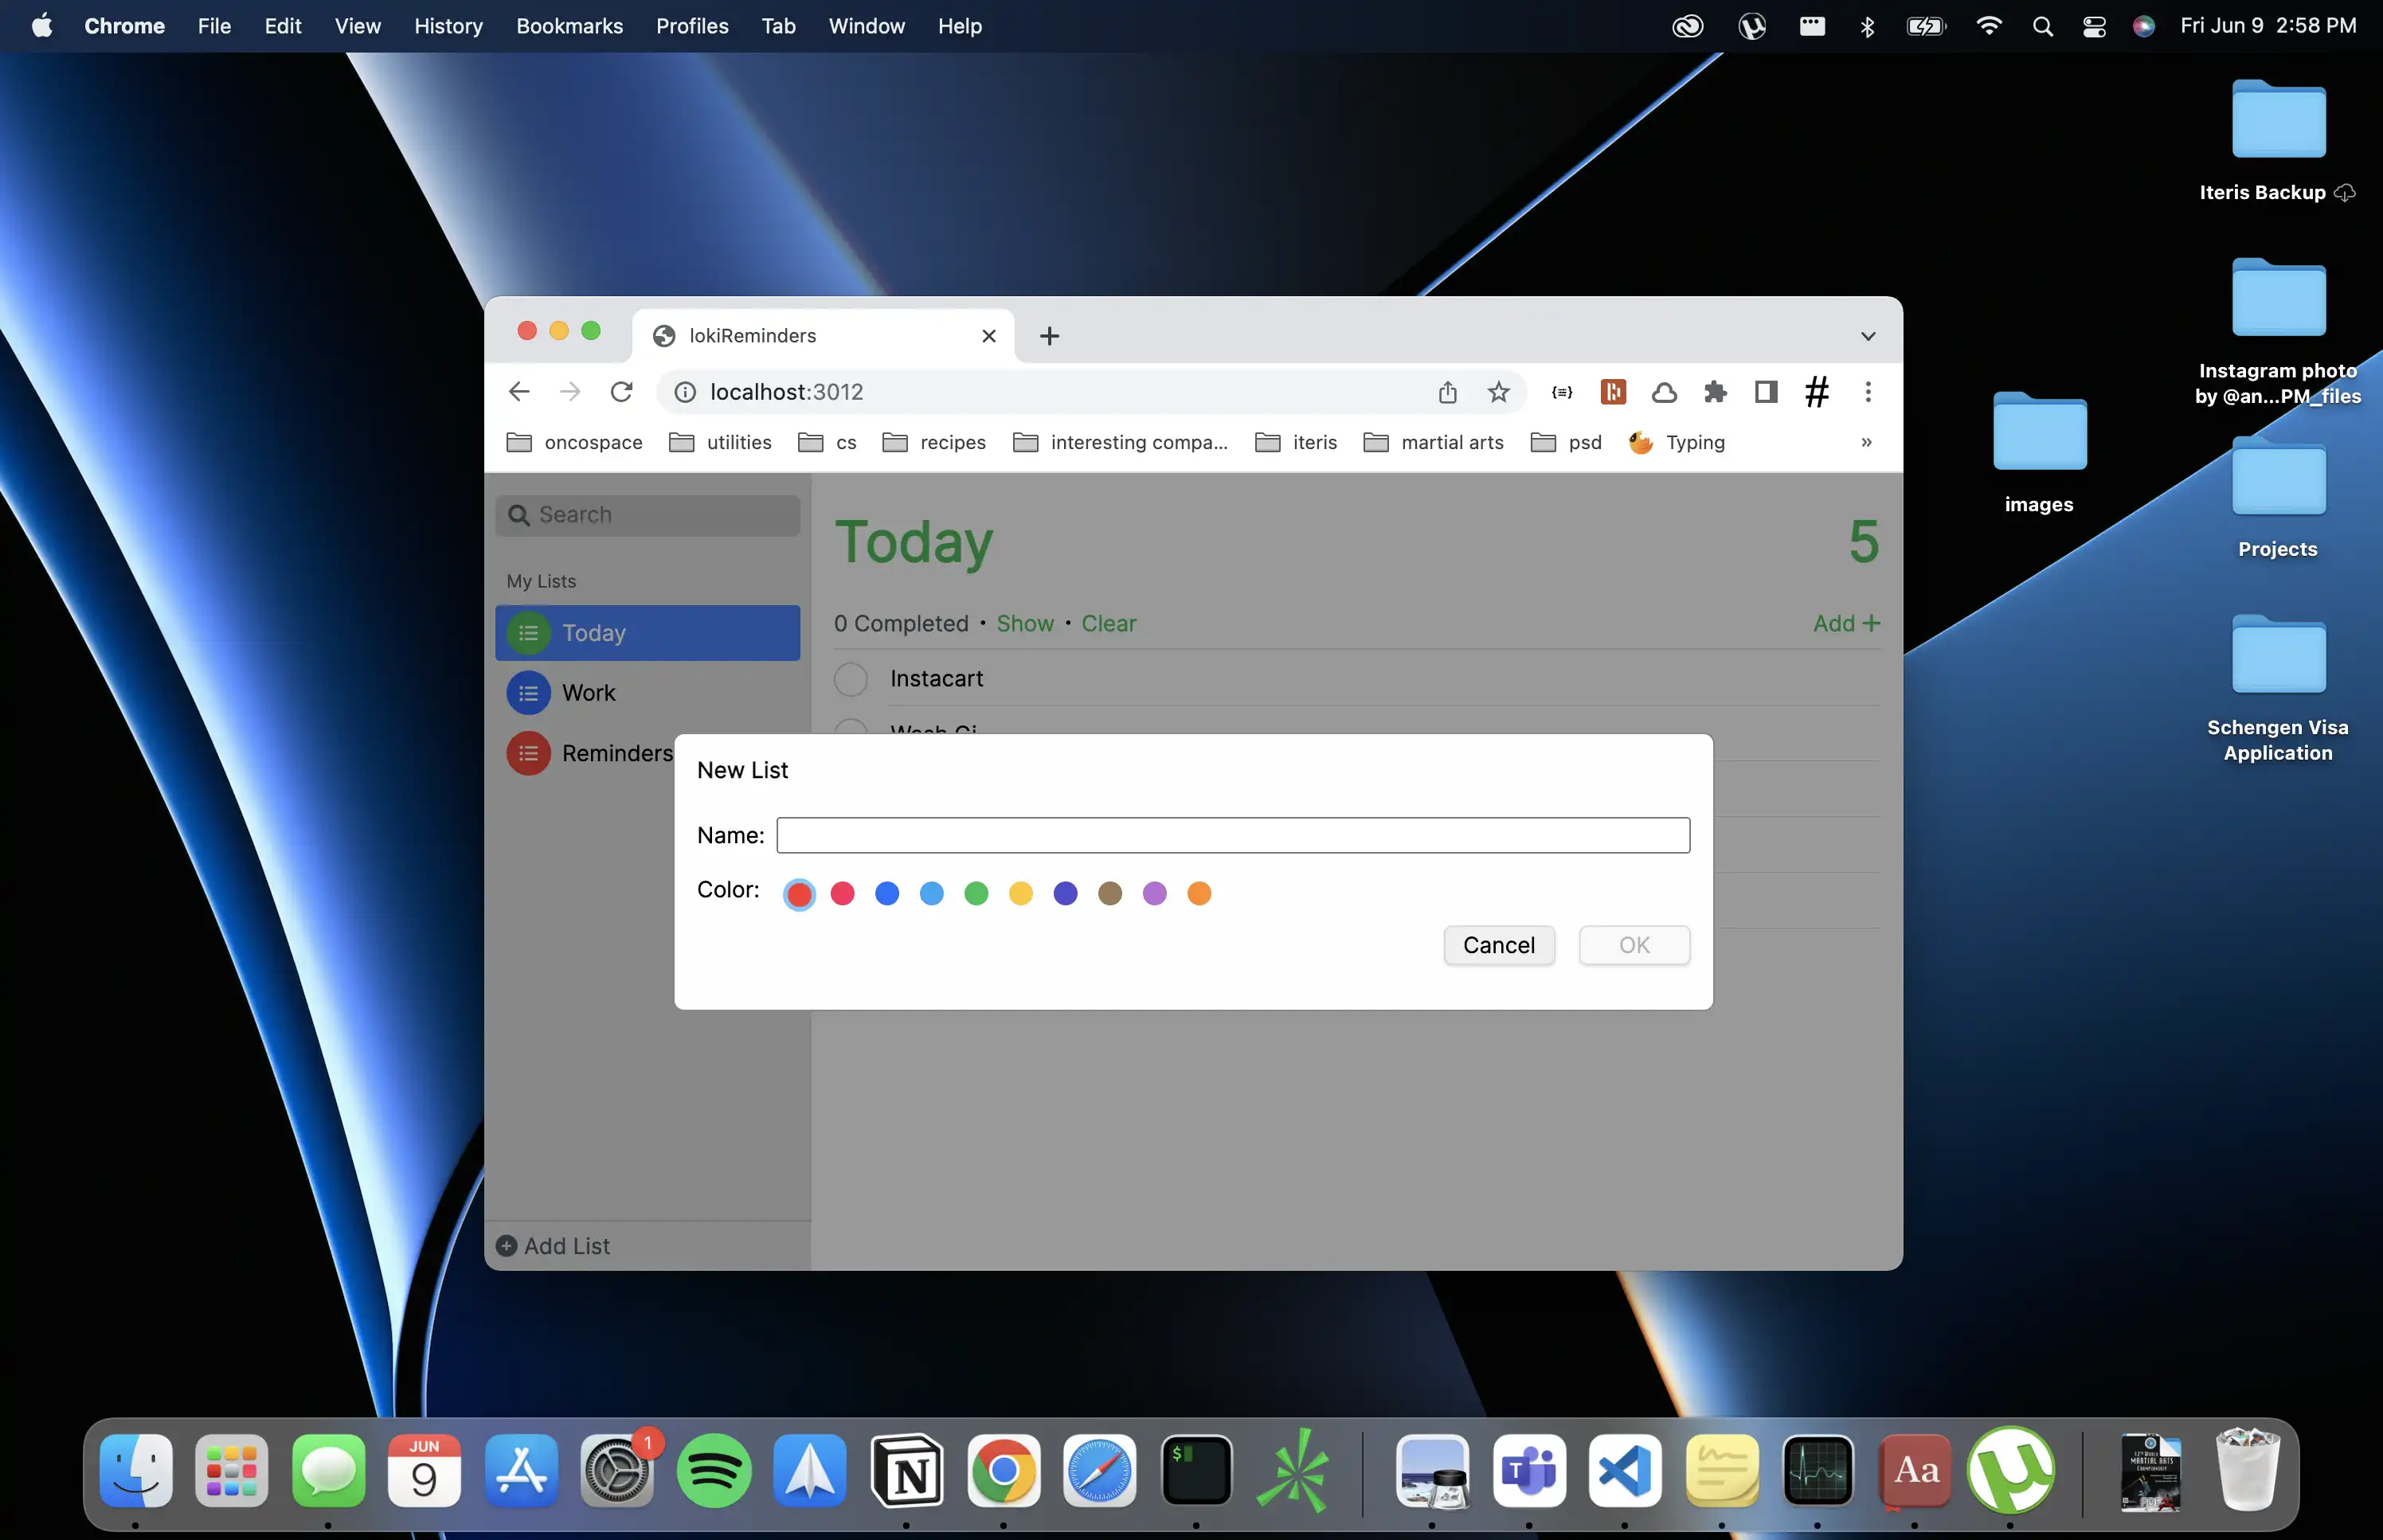This screenshot has height=1540, width=2383.
Task: Click the Add List plus icon
Action: (x=506, y=1246)
